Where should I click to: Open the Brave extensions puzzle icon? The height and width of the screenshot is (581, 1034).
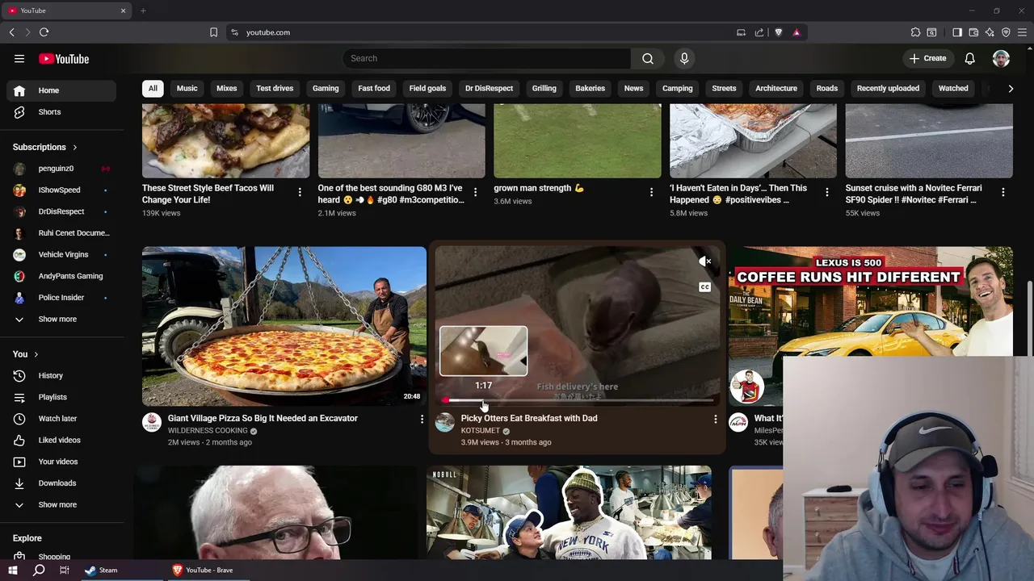click(915, 32)
